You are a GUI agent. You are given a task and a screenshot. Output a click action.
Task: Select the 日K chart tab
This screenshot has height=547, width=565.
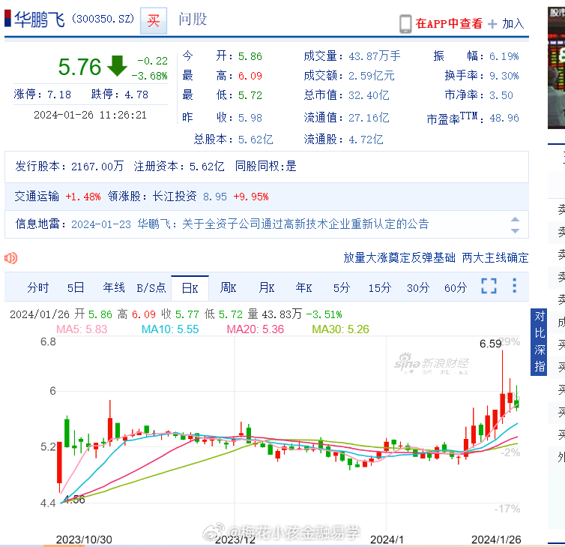[190, 288]
